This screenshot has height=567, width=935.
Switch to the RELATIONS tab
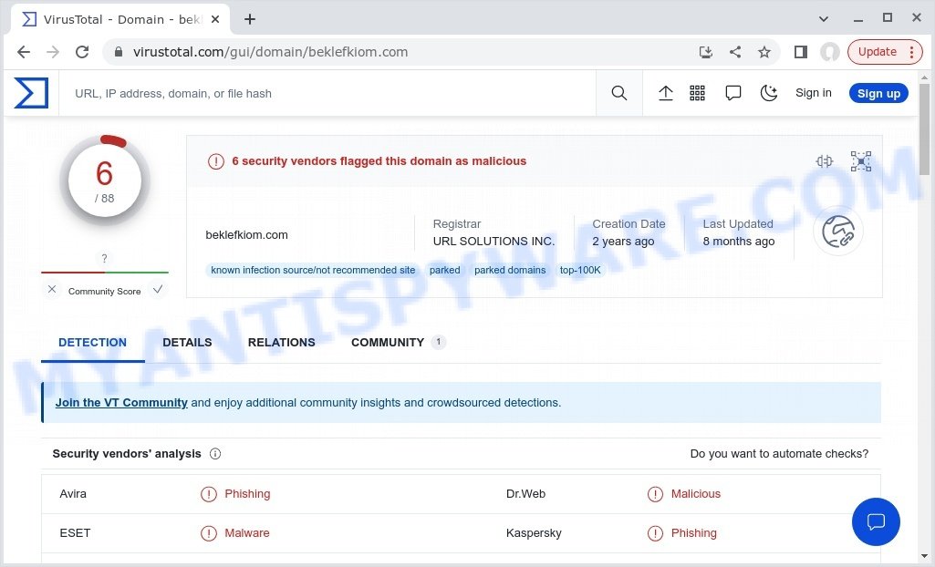282,343
